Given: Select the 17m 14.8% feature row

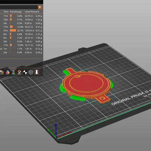Looking at the screenshot, I should 22,27.
